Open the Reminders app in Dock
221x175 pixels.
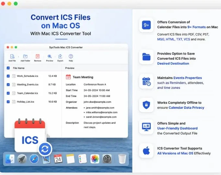82,159
